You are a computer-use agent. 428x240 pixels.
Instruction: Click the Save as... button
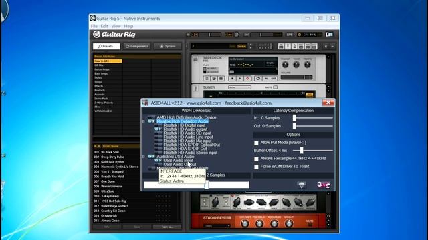pos(167,227)
